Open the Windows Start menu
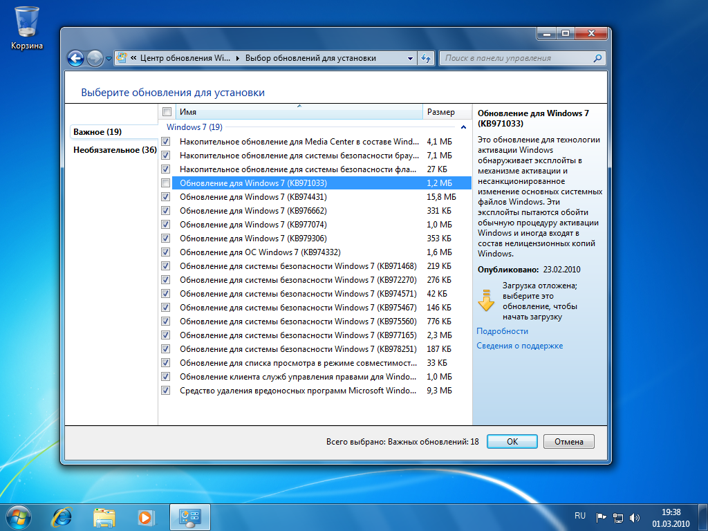The height and width of the screenshot is (531, 708). tap(18, 517)
